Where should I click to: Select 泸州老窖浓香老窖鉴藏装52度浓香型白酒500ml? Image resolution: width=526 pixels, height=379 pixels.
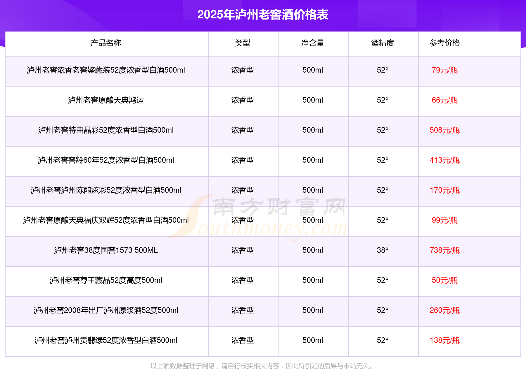(x=106, y=70)
